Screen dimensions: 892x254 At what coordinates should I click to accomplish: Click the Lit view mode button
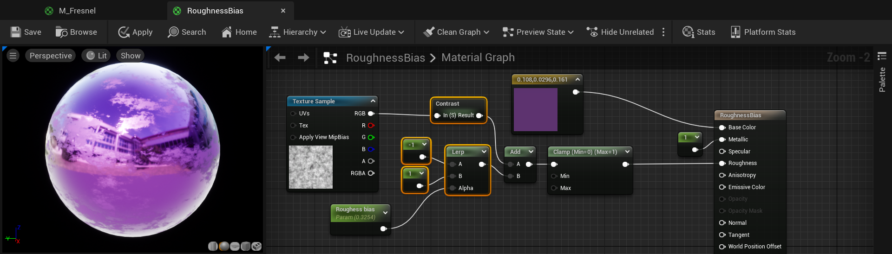97,56
